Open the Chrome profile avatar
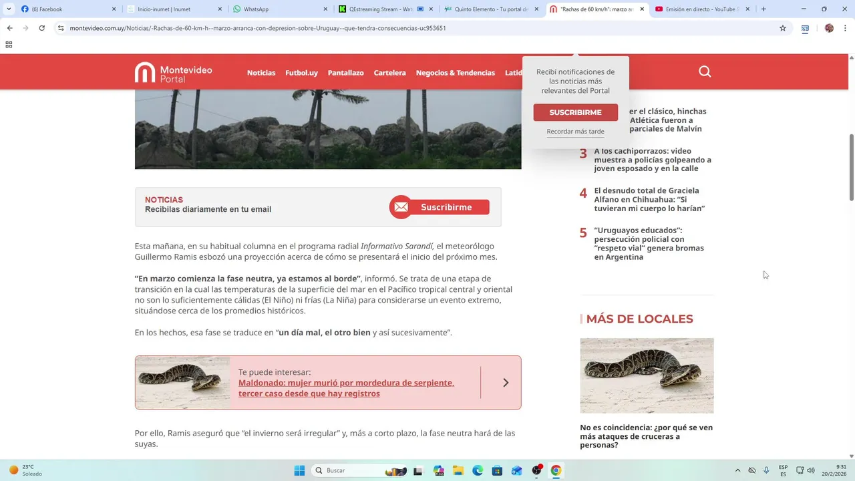 (x=829, y=28)
